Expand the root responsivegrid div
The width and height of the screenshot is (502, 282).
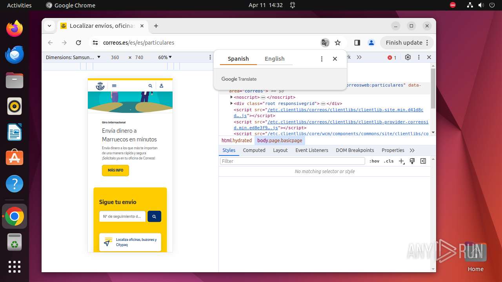pos(231,103)
